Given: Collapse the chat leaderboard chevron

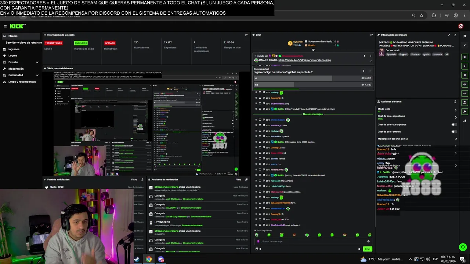Looking at the screenshot, I should [313, 50].
